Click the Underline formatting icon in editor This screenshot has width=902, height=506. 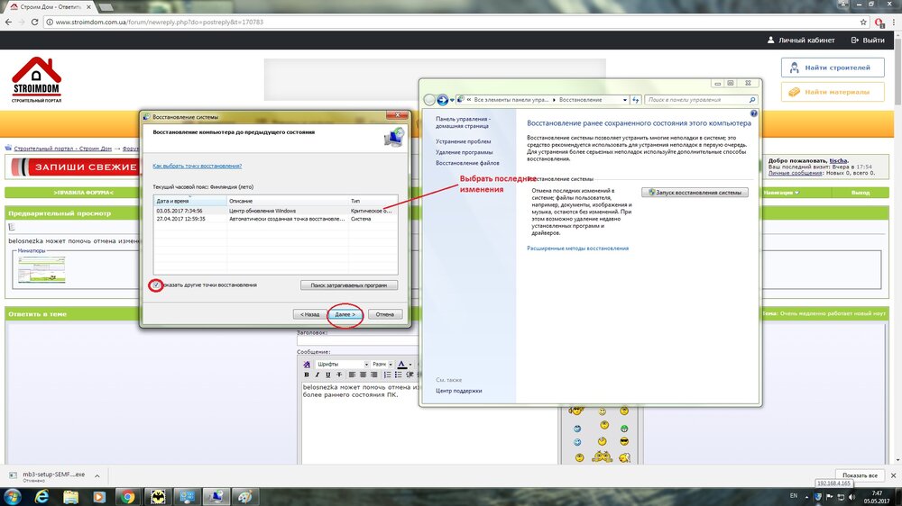(328, 375)
